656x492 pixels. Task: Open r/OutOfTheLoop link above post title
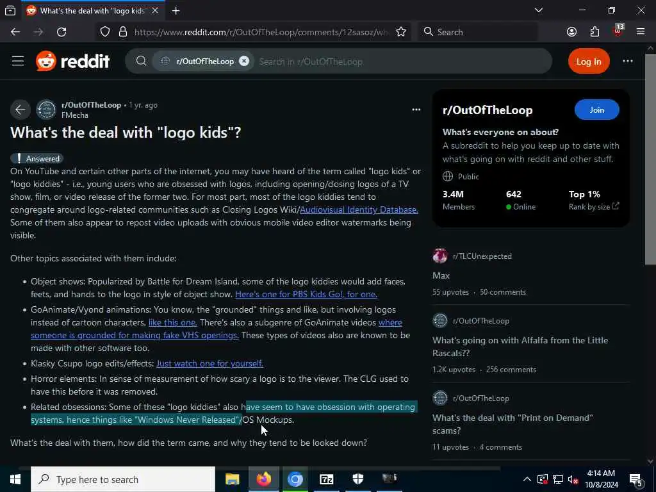tap(91, 105)
